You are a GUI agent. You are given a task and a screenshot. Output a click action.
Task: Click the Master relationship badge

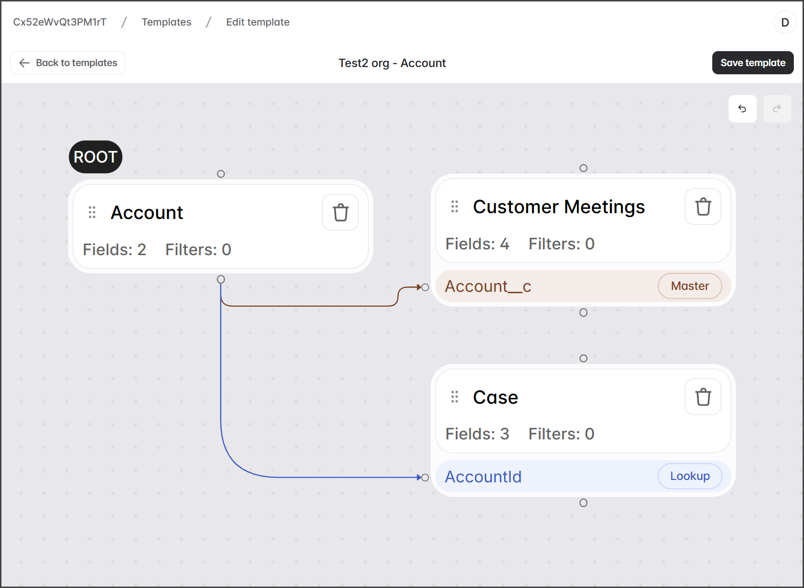tap(690, 286)
